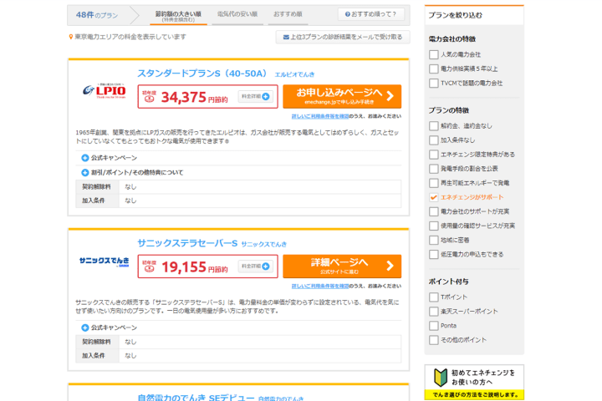Check Tポイント filter
The height and width of the screenshot is (401, 602).
(433, 297)
